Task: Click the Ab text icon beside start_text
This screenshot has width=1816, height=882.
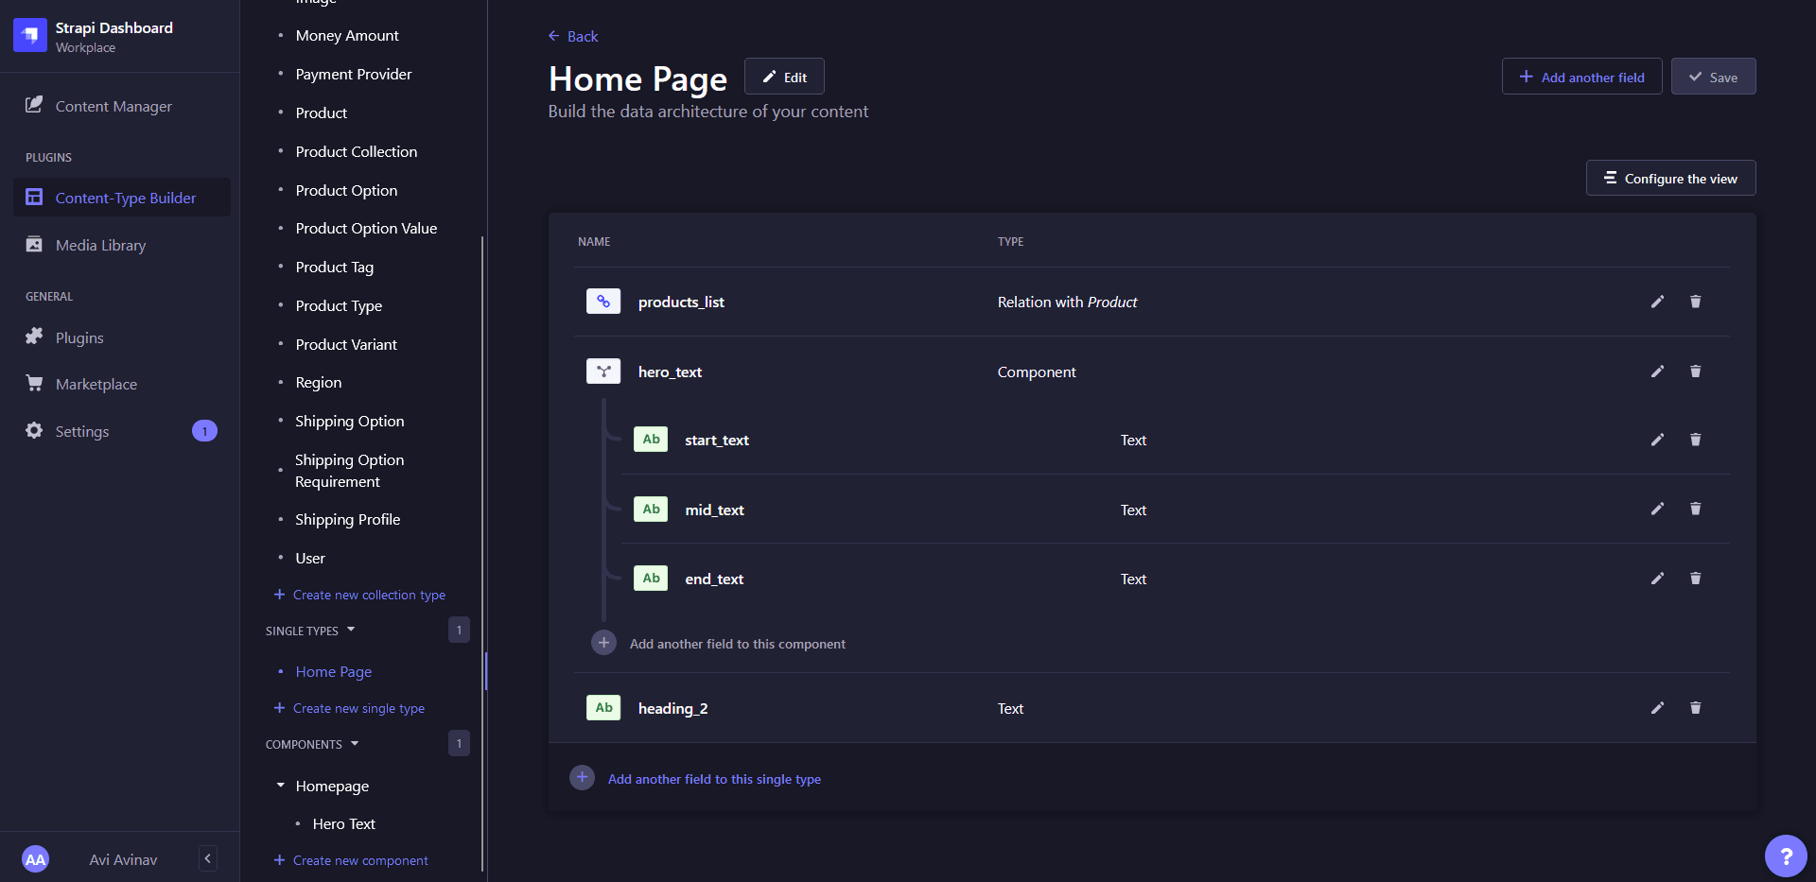Action: click(x=650, y=439)
